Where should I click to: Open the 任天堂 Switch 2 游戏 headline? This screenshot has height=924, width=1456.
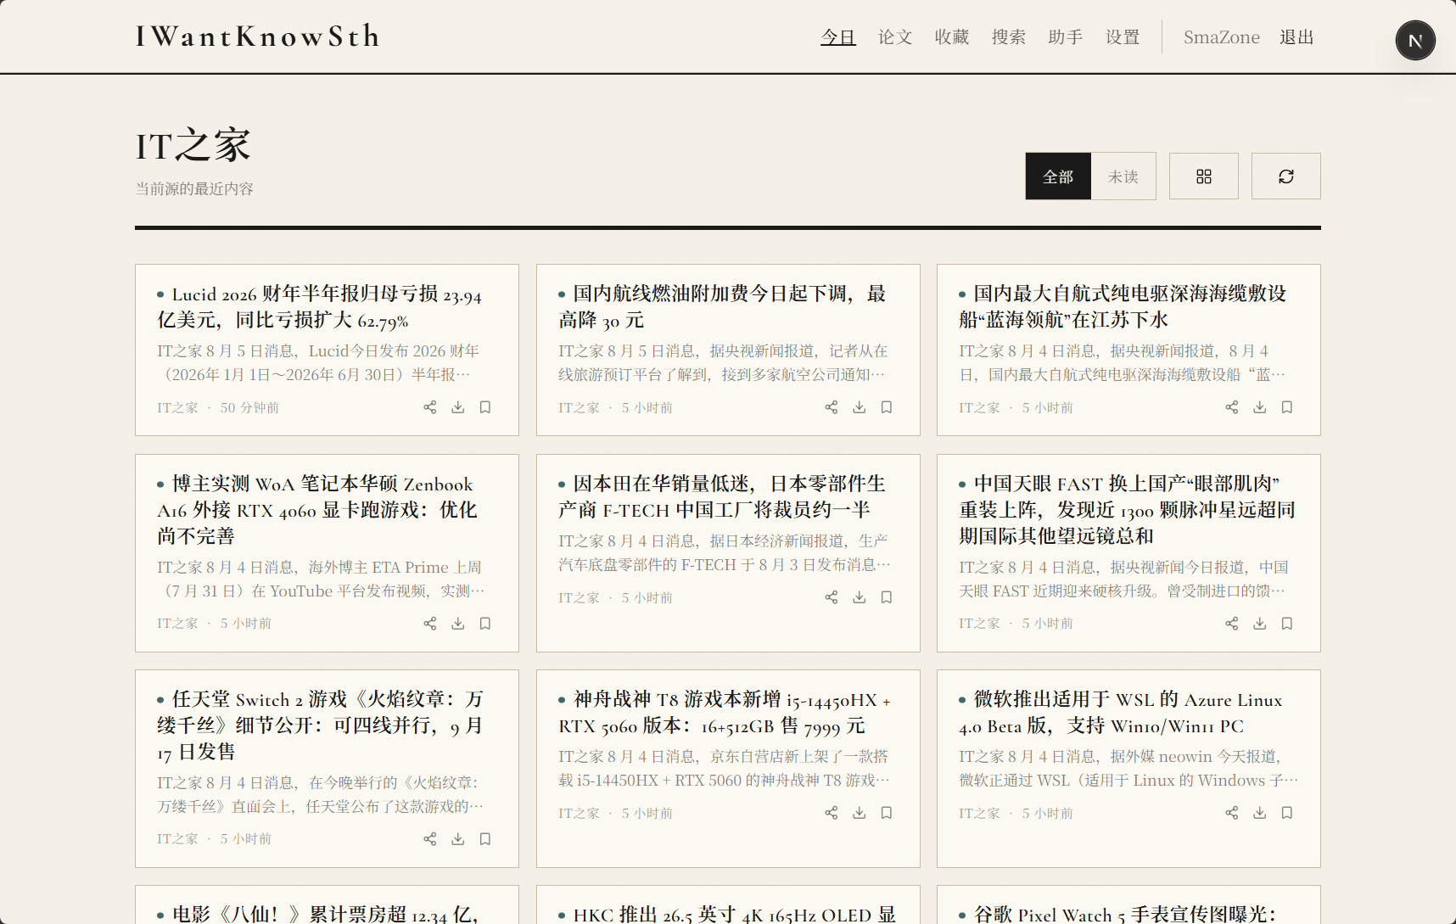coord(320,725)
